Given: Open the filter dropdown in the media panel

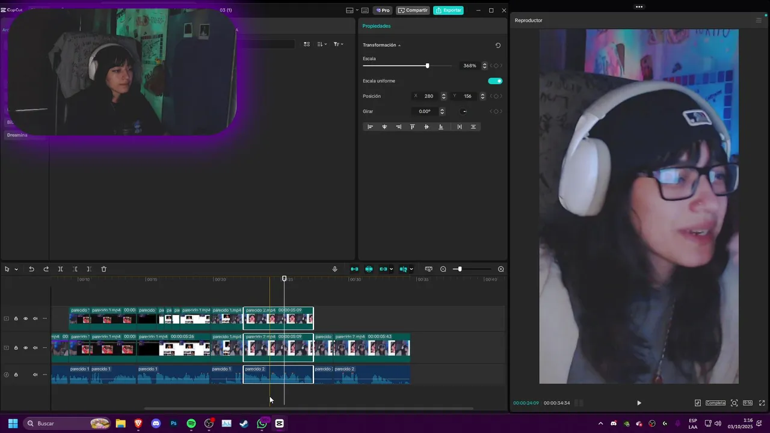Looking at the screenshot, I should 338,44.
